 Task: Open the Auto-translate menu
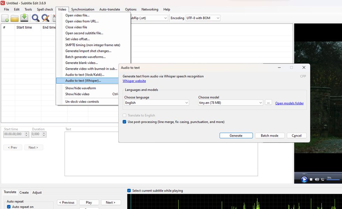click(x=110, y=9)
